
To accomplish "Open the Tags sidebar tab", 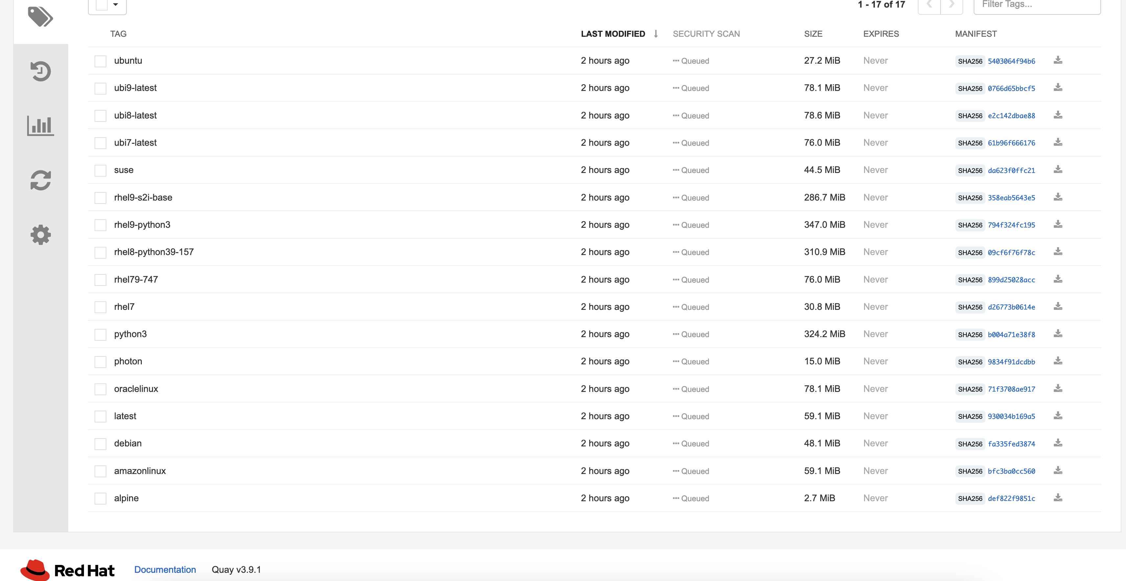I will pos(40,17).
